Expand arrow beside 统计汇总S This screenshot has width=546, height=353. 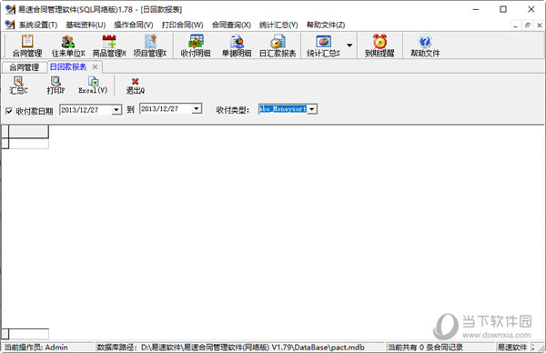(x=349, y=45)
